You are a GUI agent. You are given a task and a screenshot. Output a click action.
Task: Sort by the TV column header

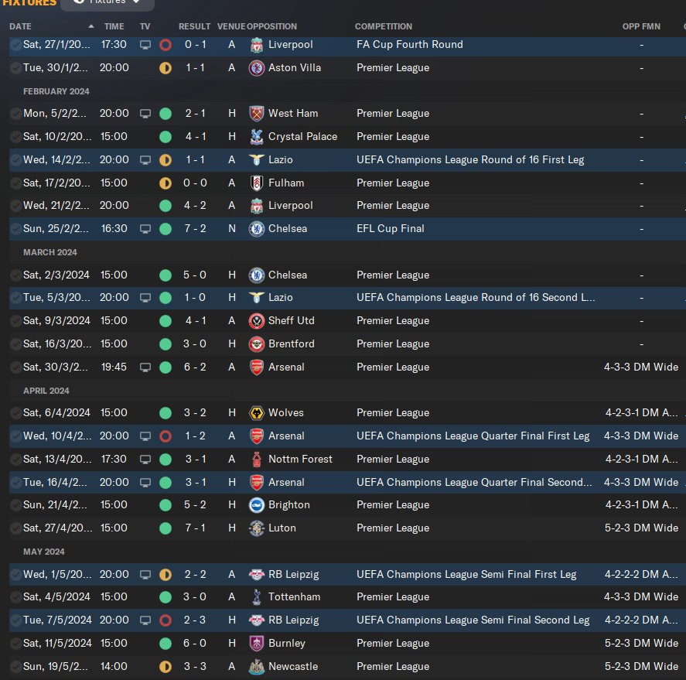click(x=145, y=26)
